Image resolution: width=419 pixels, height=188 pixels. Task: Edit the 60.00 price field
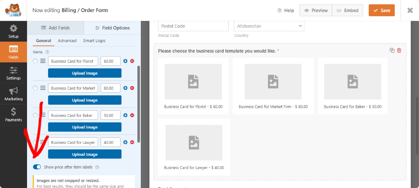(x=111, y=61)
